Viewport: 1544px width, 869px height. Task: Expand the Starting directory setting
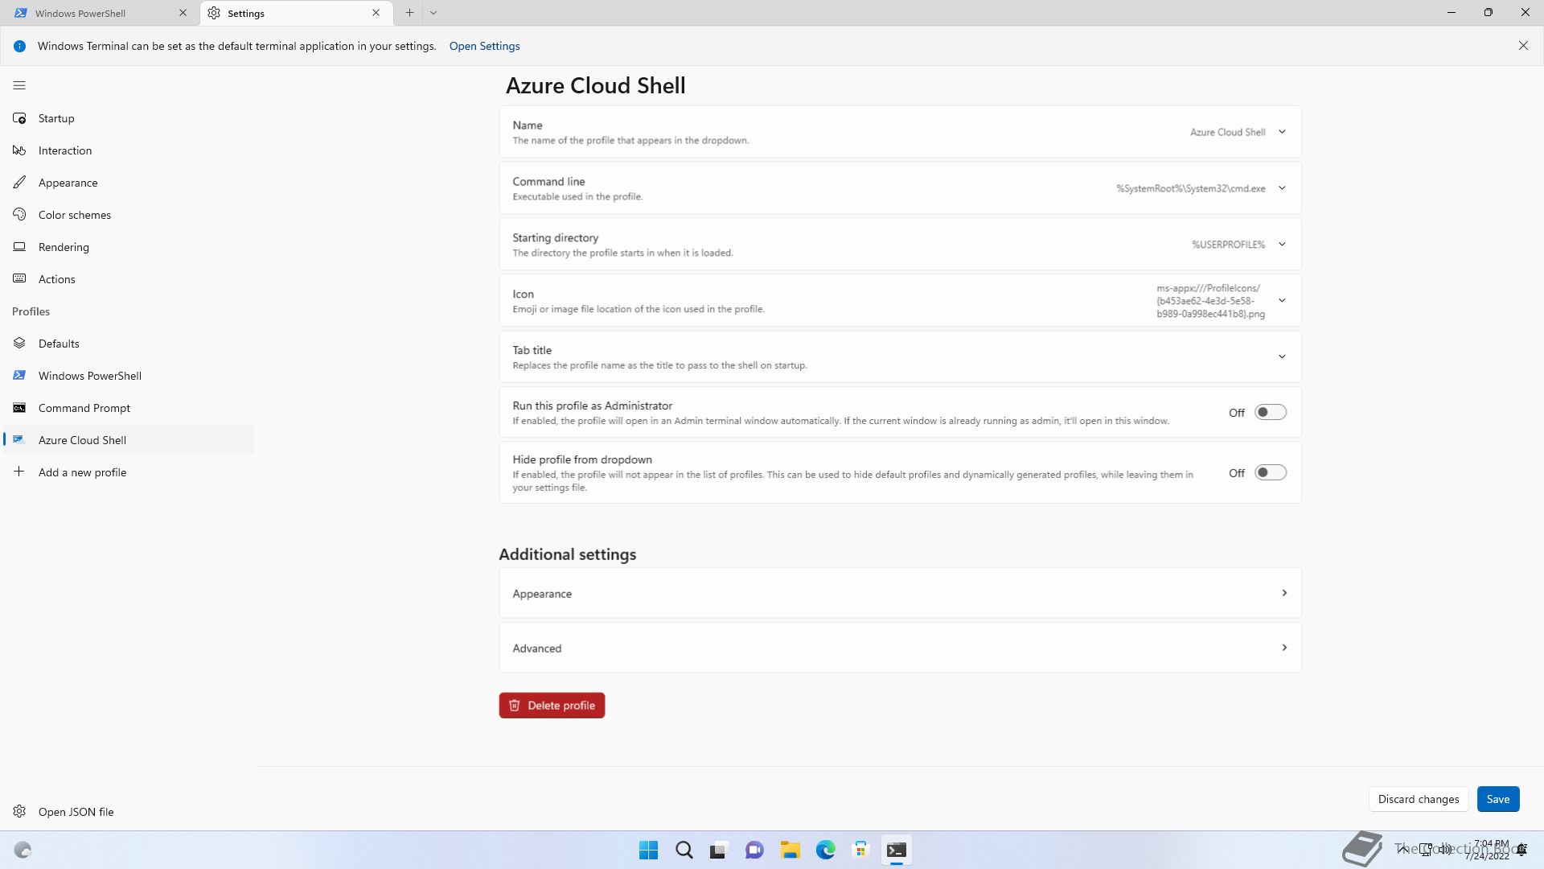pyautogui.click(x=900, y=245)
